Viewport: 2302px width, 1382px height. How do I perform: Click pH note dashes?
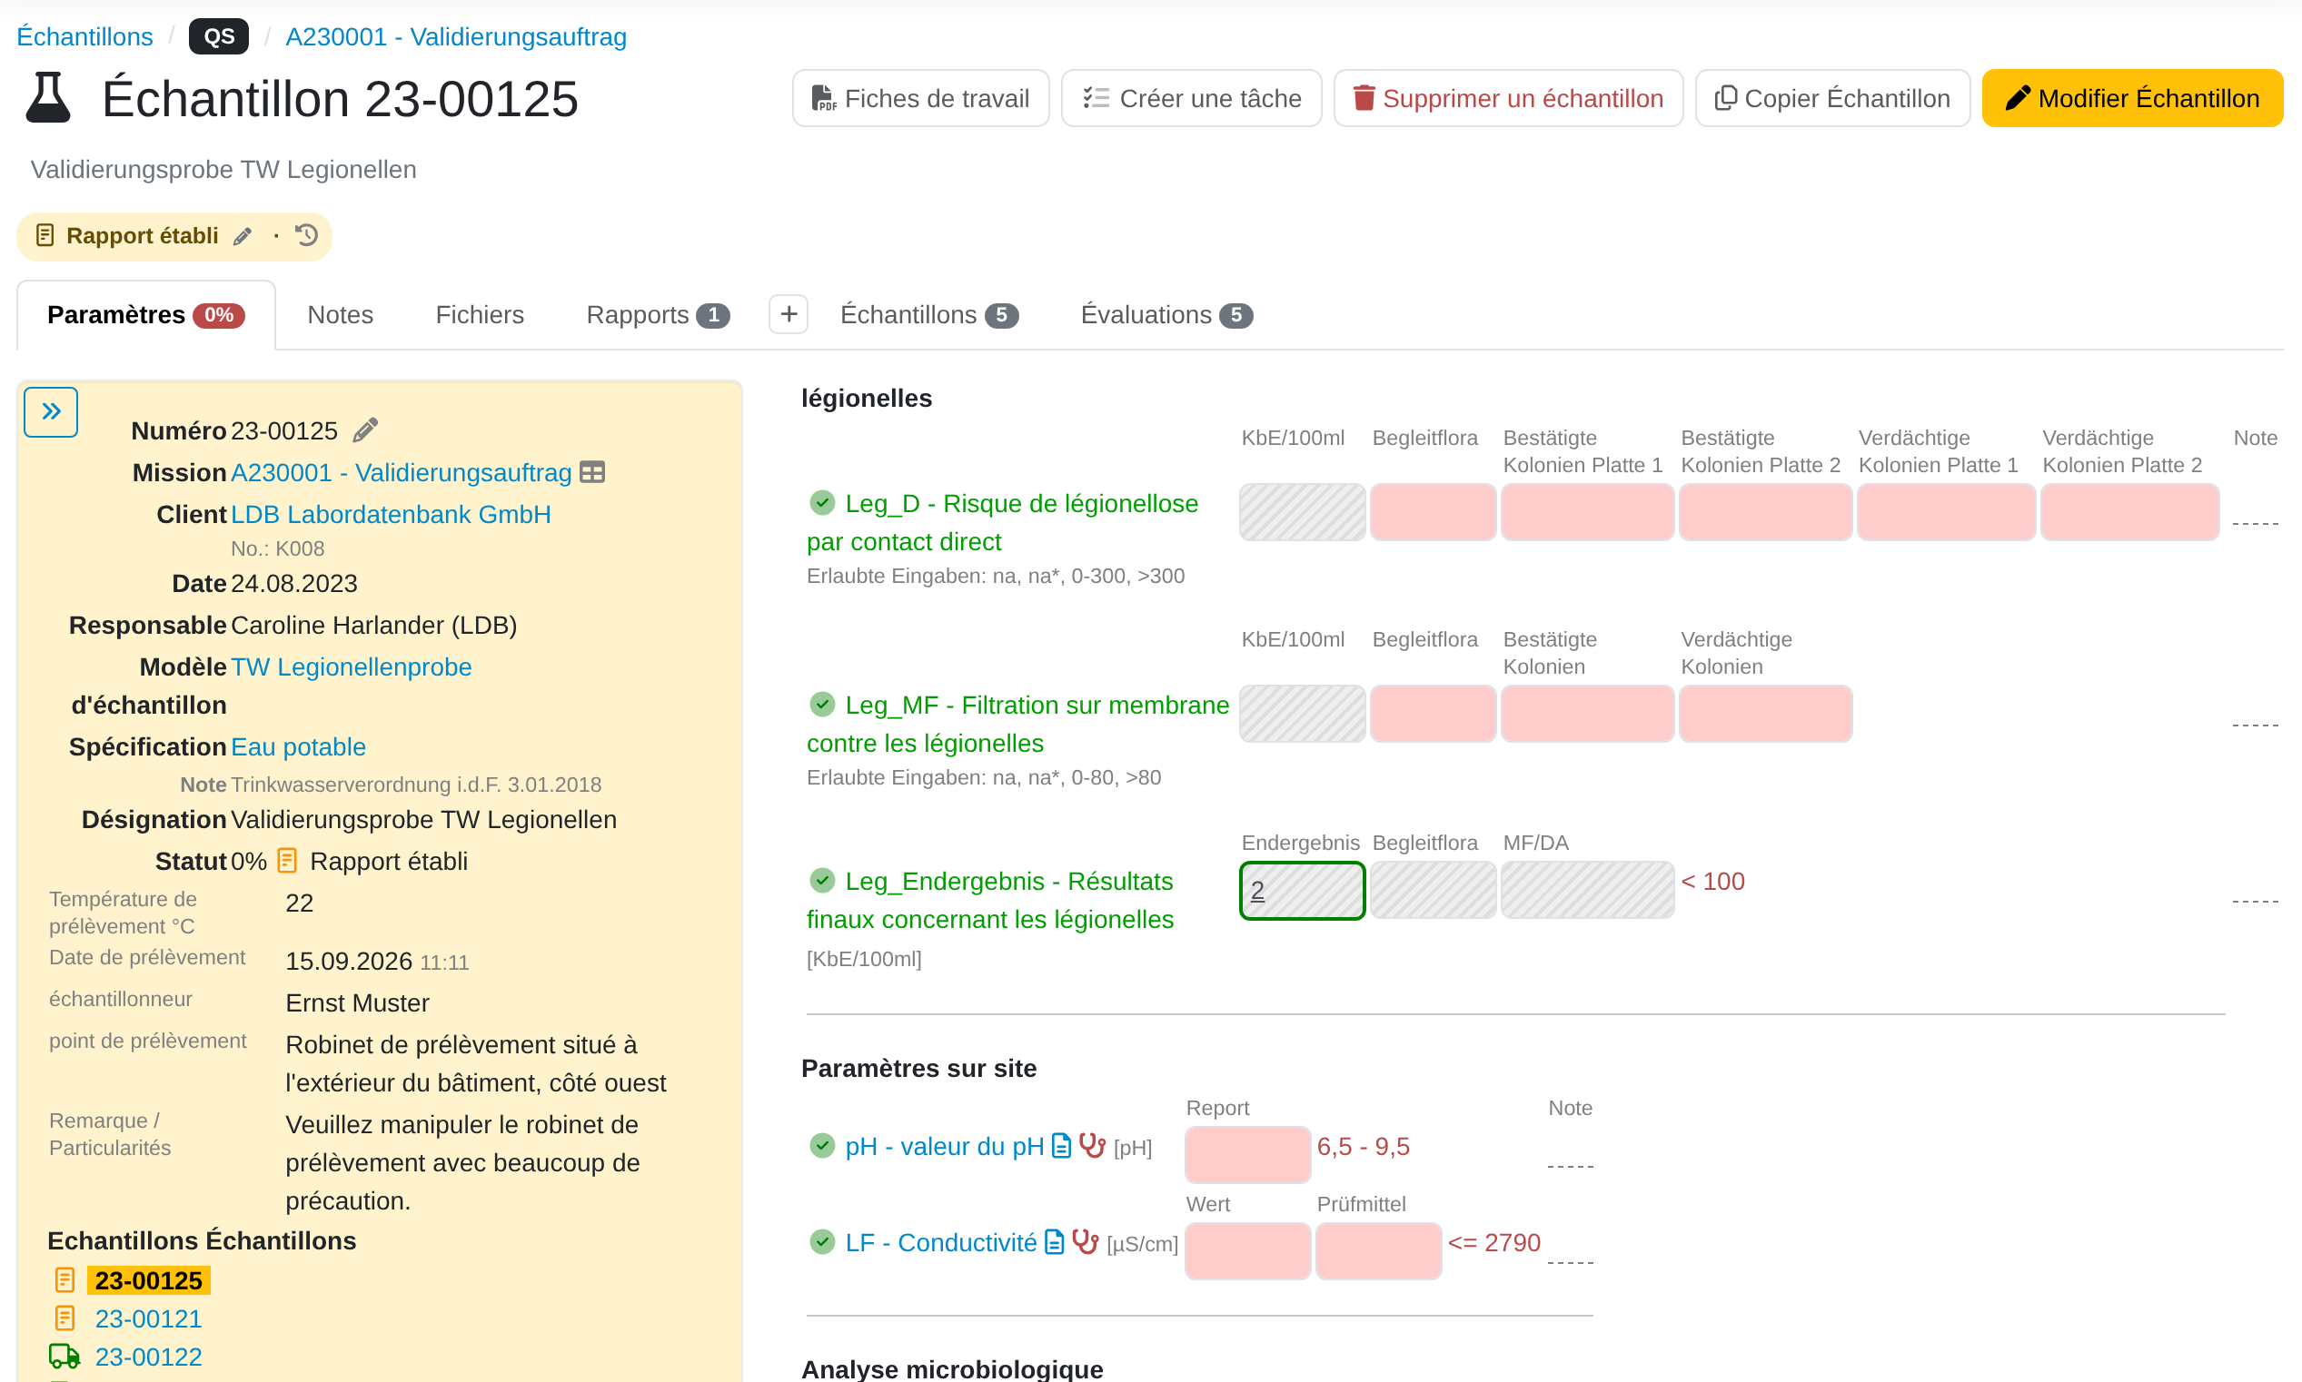1570,1166
